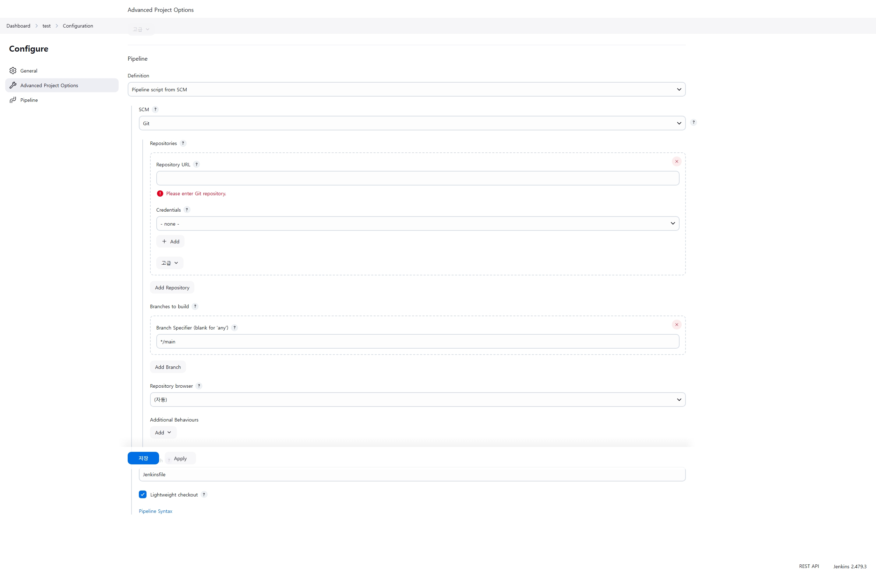Open help for Credentials field
Image resolution: width=876 pixels, height=577 pixels.
[187, 210]
